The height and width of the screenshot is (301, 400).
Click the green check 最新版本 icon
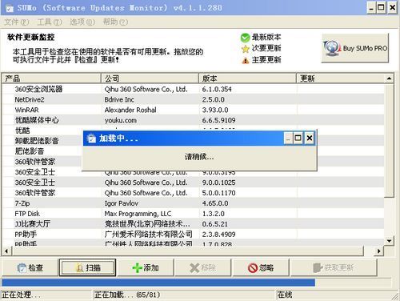click(x=245, y=38)
